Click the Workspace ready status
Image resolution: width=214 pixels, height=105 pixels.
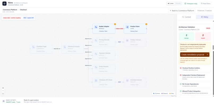(x=191, y=4)
